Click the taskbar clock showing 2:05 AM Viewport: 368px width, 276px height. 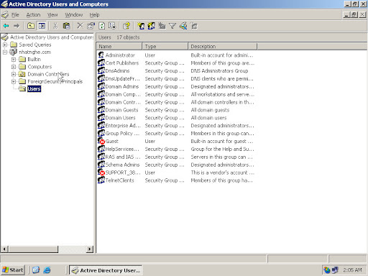352,270
